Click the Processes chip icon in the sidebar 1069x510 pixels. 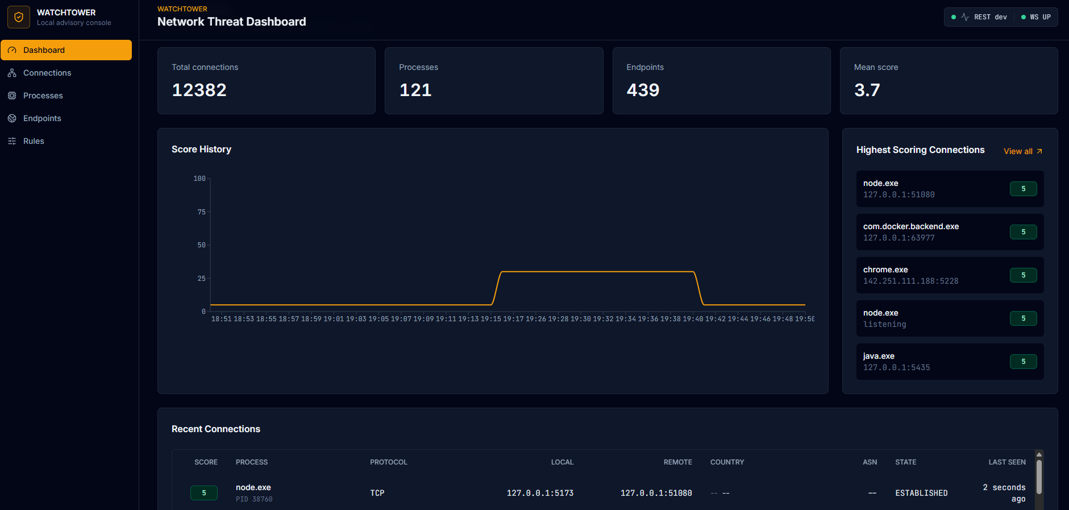(x=12, y=96)
